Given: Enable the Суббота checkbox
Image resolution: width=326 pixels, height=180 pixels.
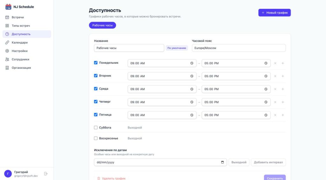Looking at the screenshot, I should click(x=96, y=127).
